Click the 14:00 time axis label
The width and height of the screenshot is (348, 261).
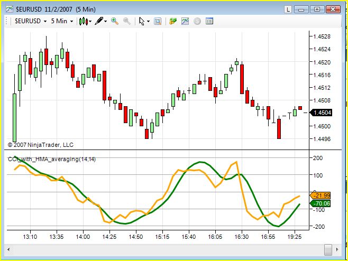(83, 237)
